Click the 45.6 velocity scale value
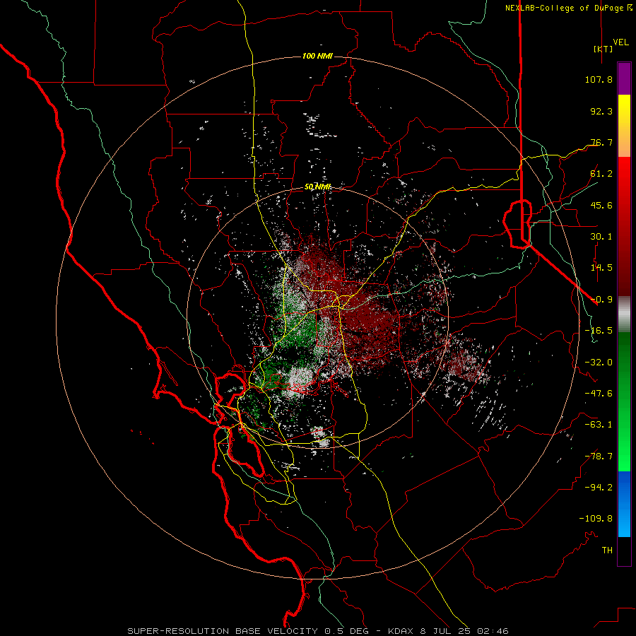Screen dimensions: 636x636 (601, 205)
